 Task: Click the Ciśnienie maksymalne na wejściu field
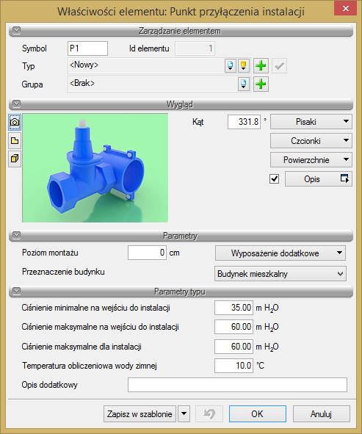pos(234,327)
